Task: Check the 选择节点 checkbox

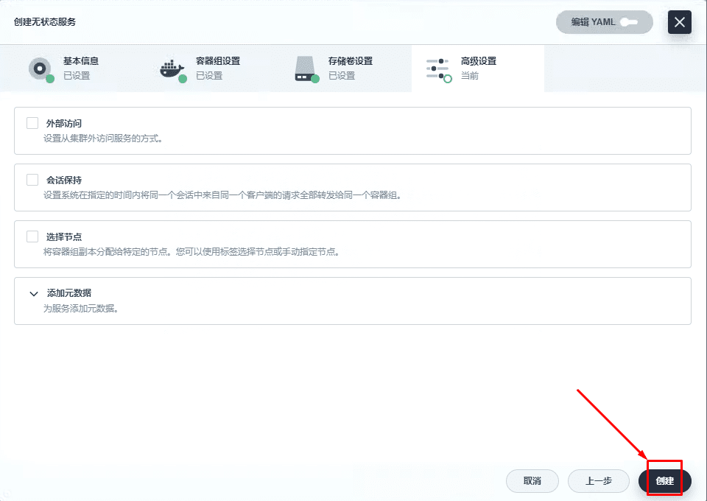Action: (32, 237)
